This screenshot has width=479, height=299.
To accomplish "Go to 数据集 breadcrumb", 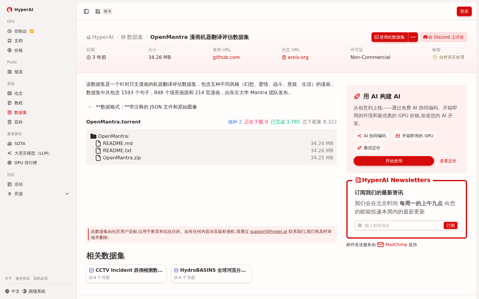I will [x=132, y=37].
